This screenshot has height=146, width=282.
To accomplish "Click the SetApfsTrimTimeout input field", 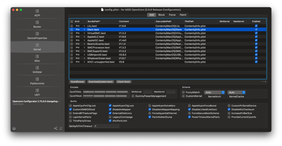I will (106, 126).
